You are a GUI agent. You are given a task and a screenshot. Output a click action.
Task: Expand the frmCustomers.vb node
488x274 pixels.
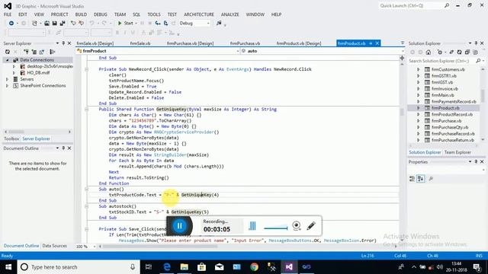(x=419, y=69)
